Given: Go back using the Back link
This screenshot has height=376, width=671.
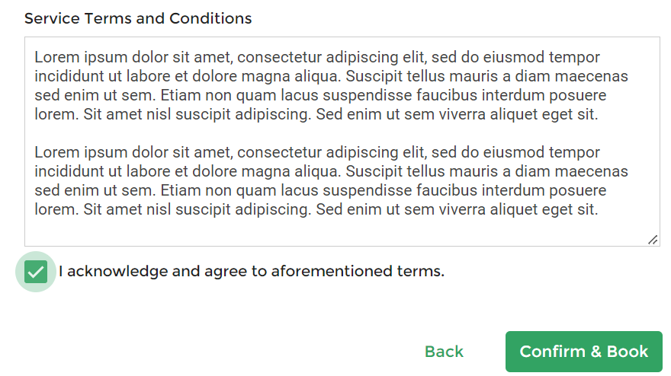Looking at the screenshot, I should 444,351.
